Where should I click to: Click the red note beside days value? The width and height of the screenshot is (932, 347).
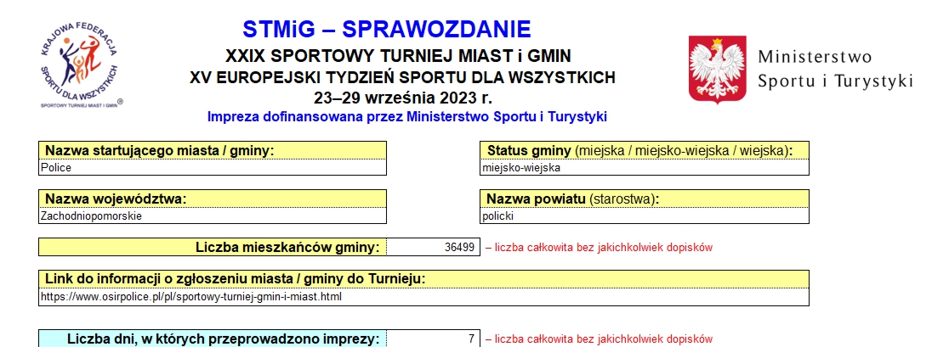coord(599,339)
